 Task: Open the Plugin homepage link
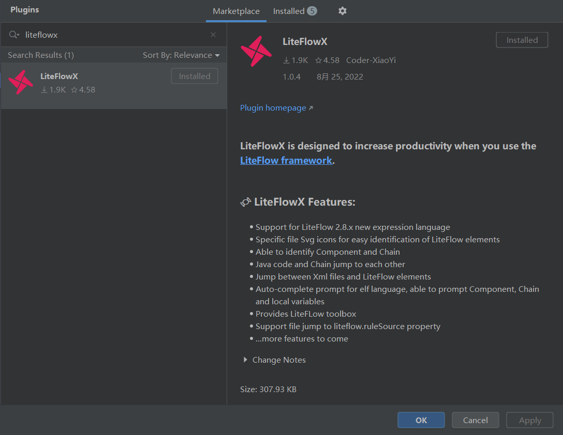click(x=273, y=108)
